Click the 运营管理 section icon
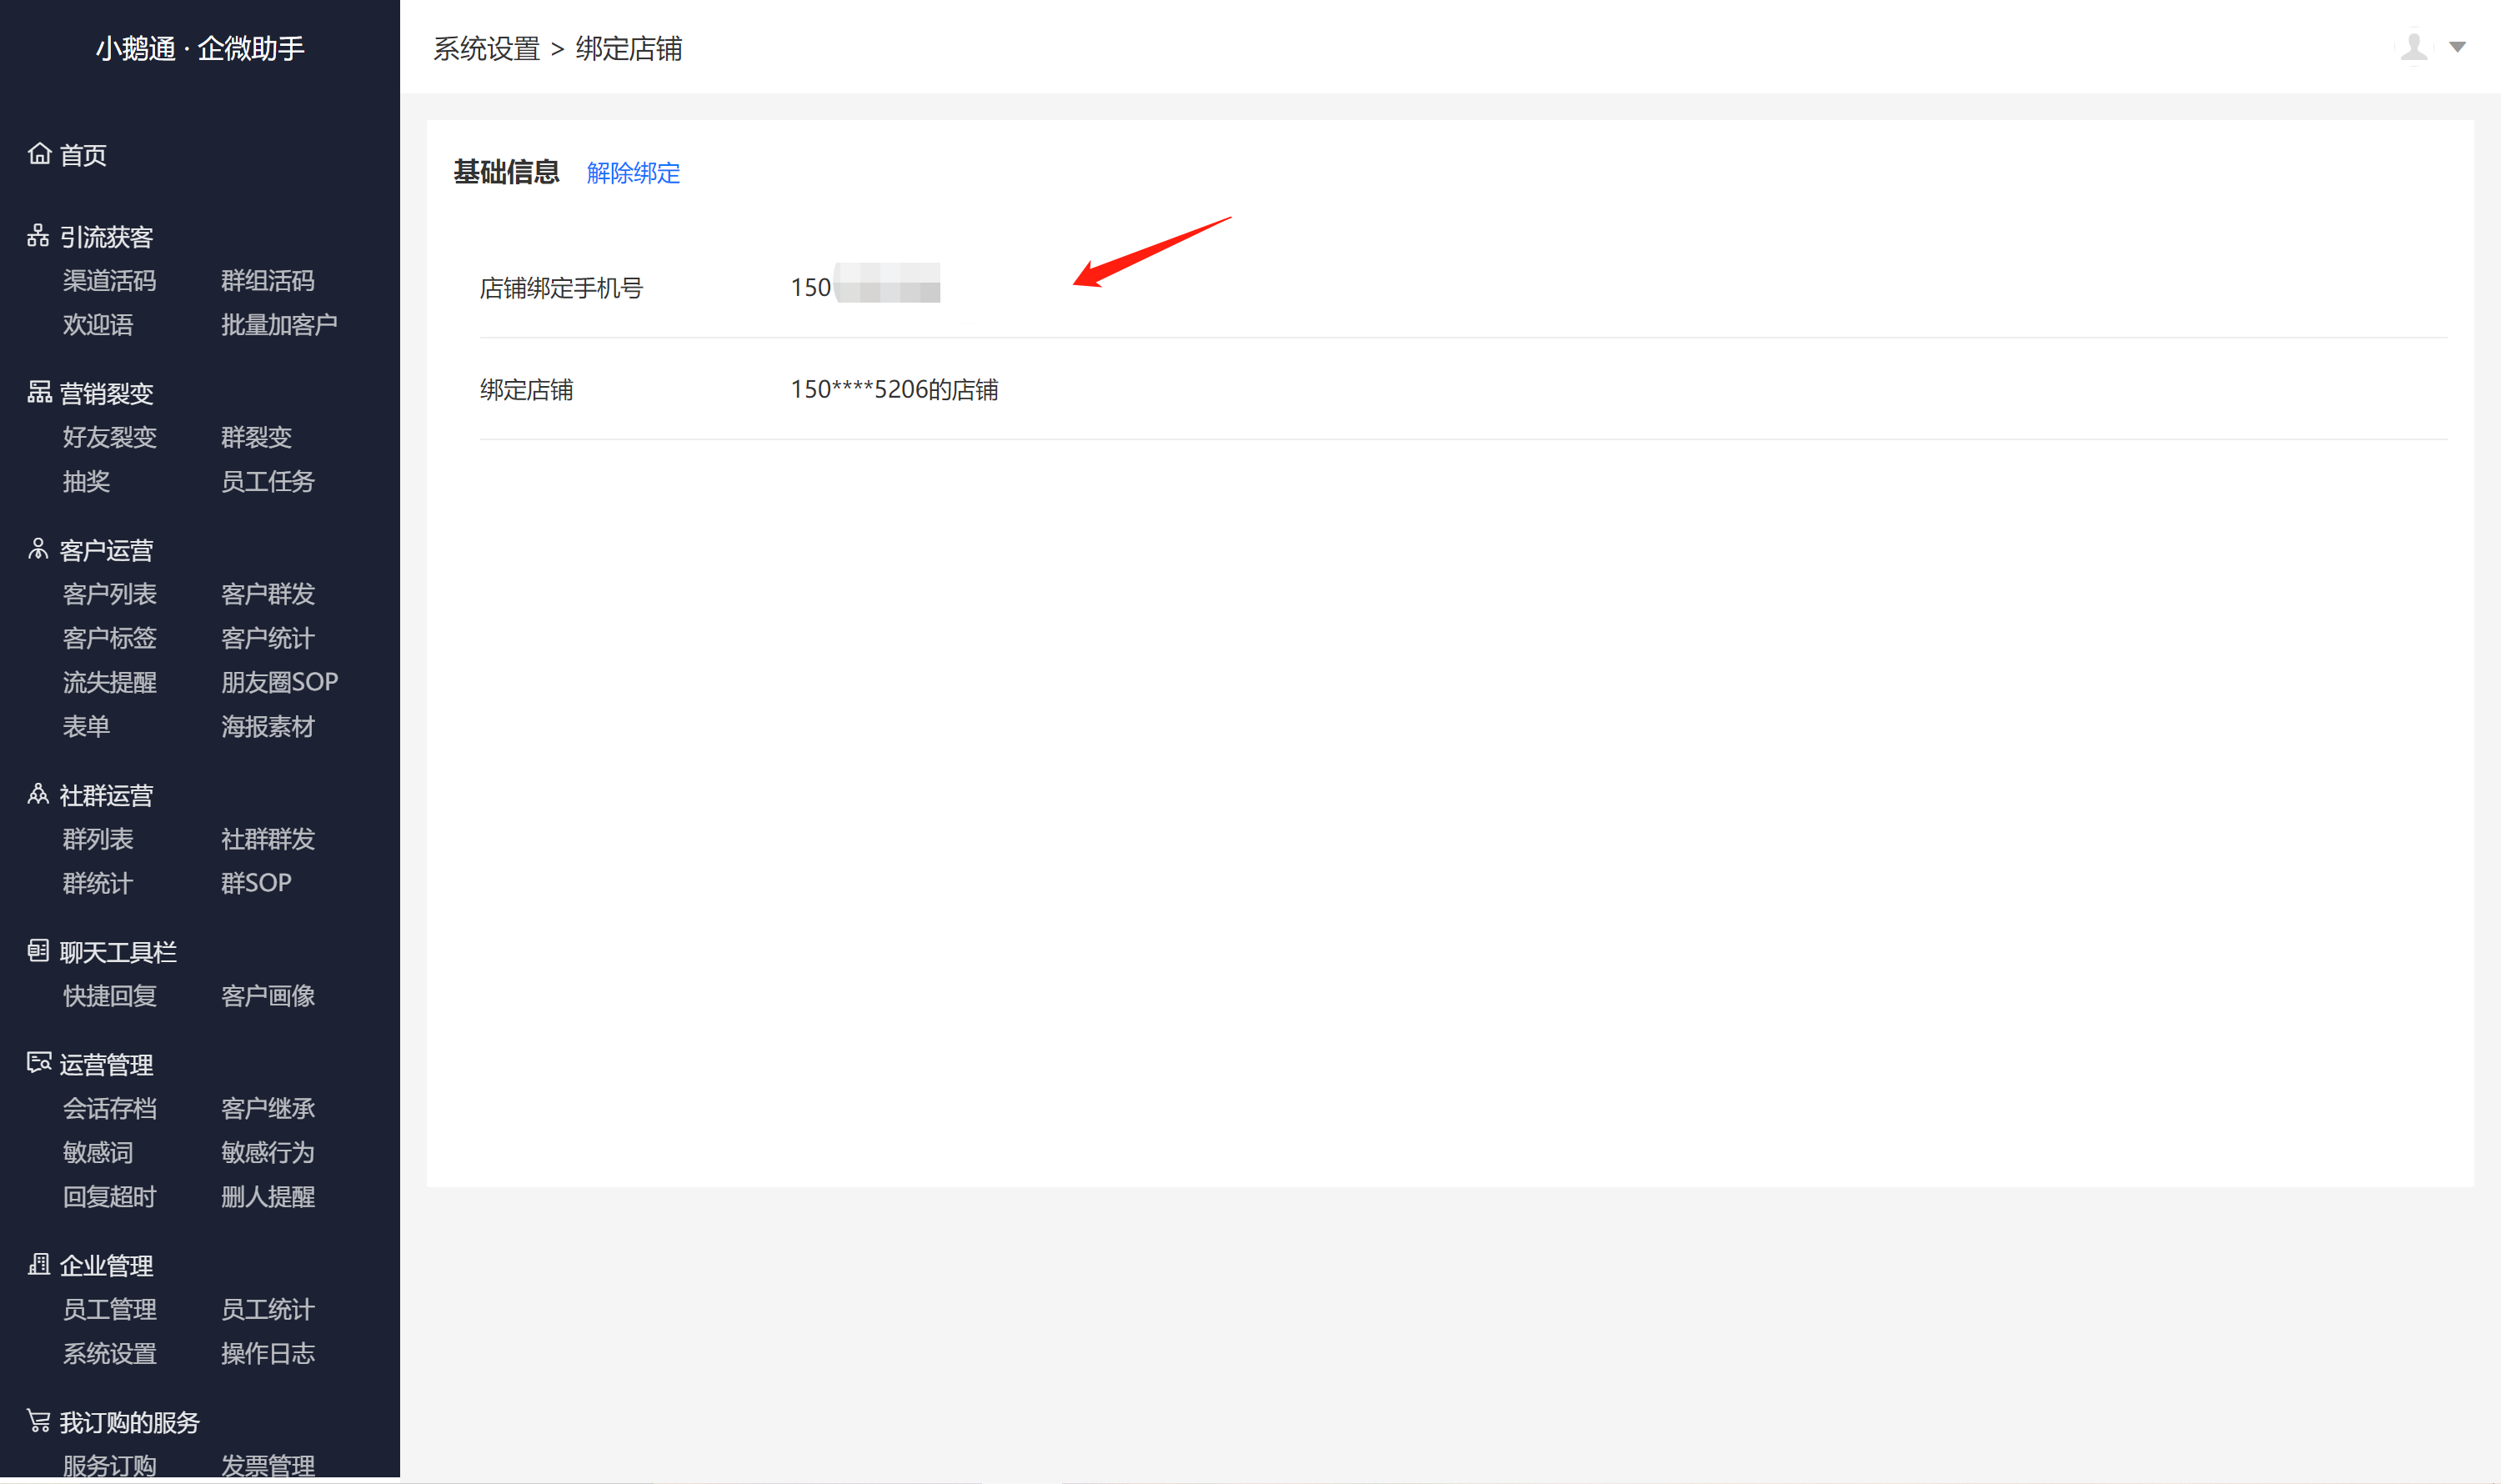This screenshot has width=2501, height=1484. point(39,1063)
